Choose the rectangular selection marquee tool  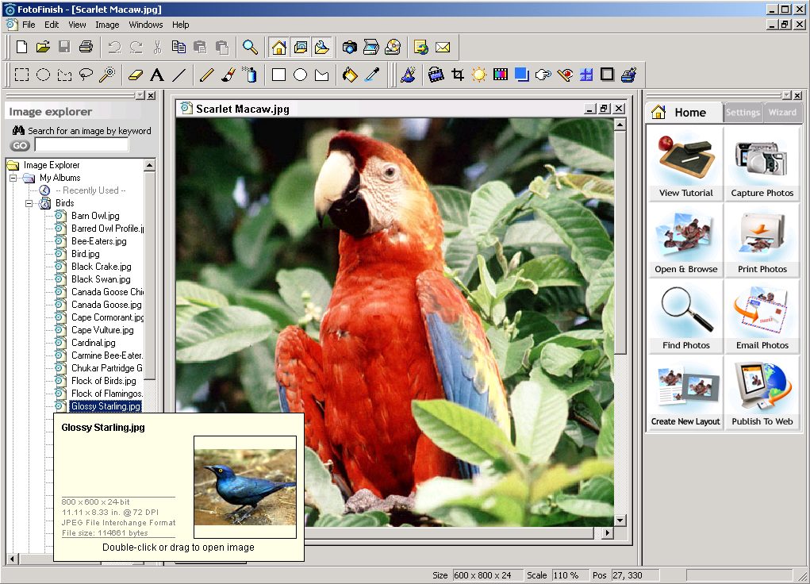(21, 74)
